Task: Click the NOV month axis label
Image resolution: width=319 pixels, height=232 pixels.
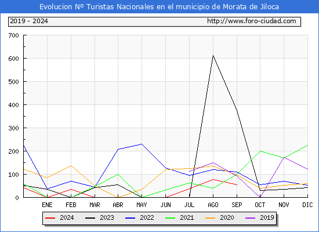Action: tap(284, 205)
